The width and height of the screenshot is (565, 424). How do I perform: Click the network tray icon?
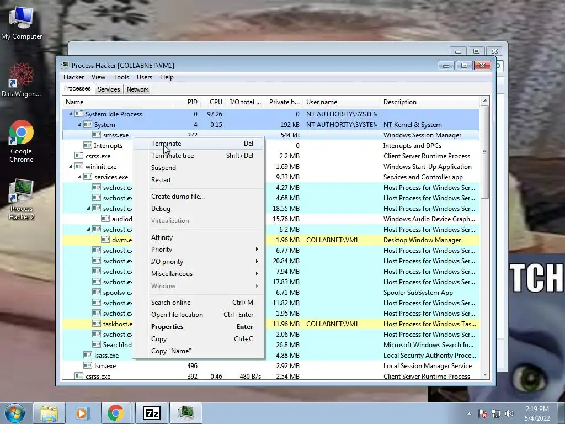click(x=496, y=414)
